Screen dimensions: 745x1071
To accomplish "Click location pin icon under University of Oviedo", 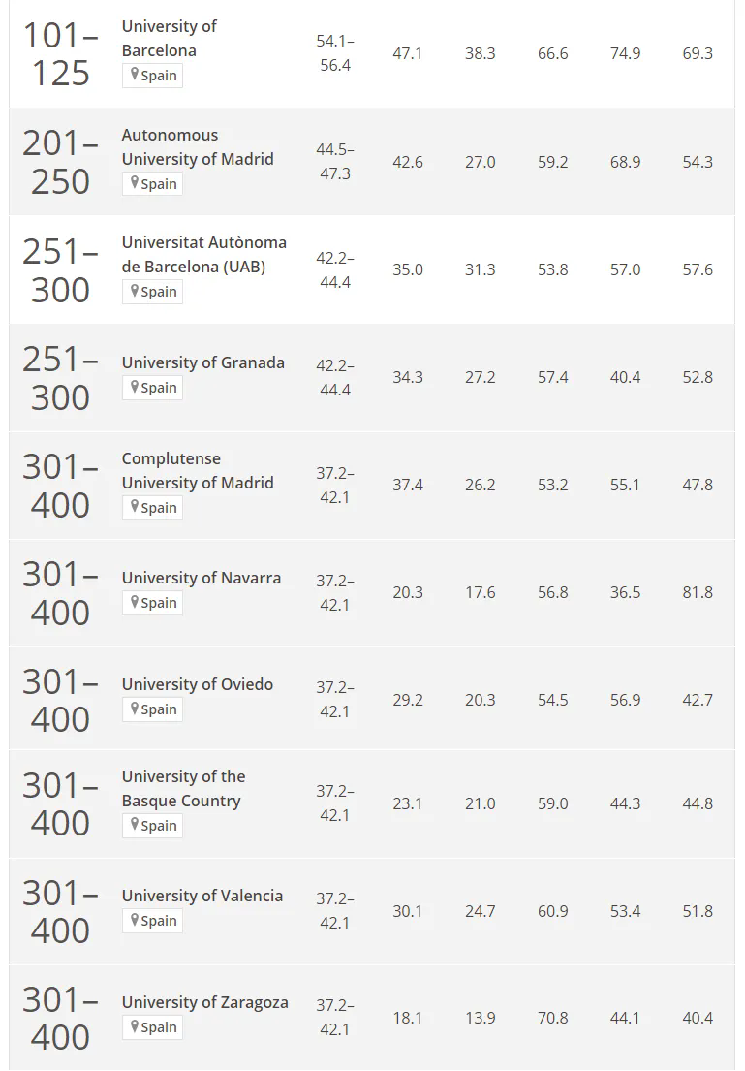I will [135, 709].
